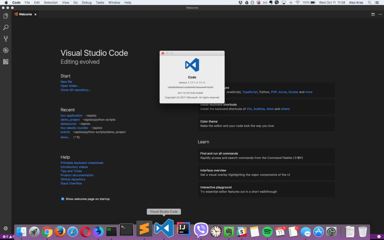Close the Welcome tab
The image size is (384, 240).
36,14
